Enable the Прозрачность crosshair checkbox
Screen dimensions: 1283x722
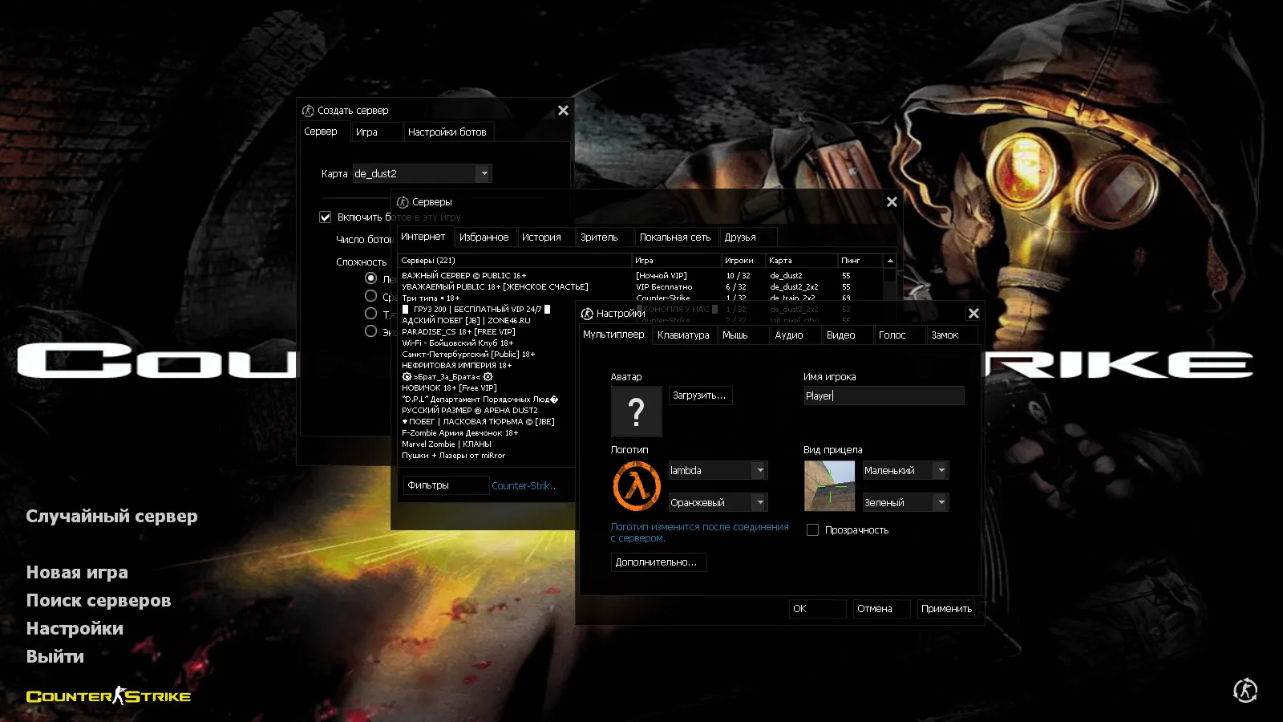(812, 530)
